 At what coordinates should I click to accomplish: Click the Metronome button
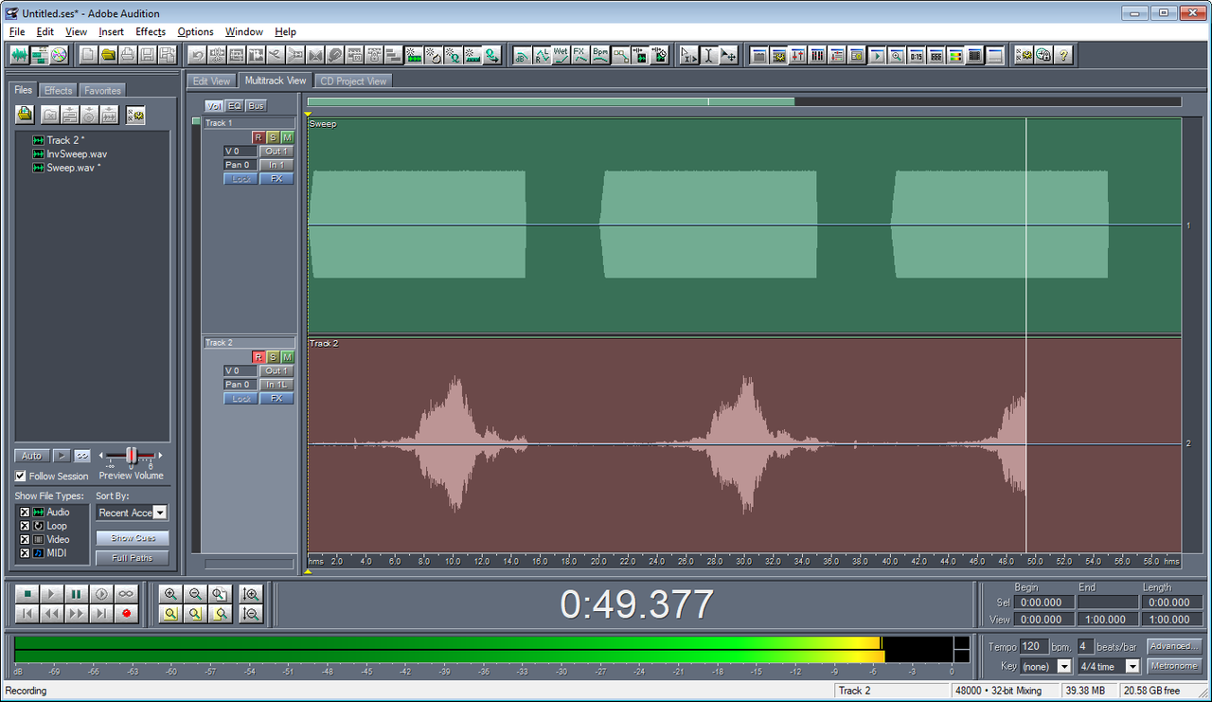coord(1174,666)
